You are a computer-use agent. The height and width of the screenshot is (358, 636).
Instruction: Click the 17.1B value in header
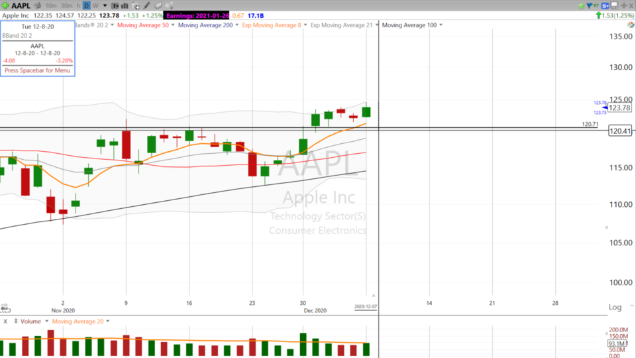(x=256, y=15)
